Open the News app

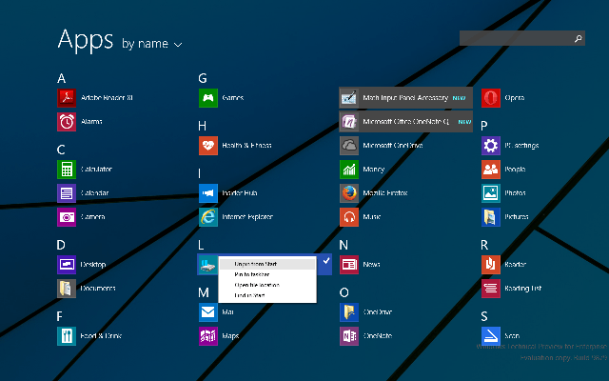click(360, 265)
